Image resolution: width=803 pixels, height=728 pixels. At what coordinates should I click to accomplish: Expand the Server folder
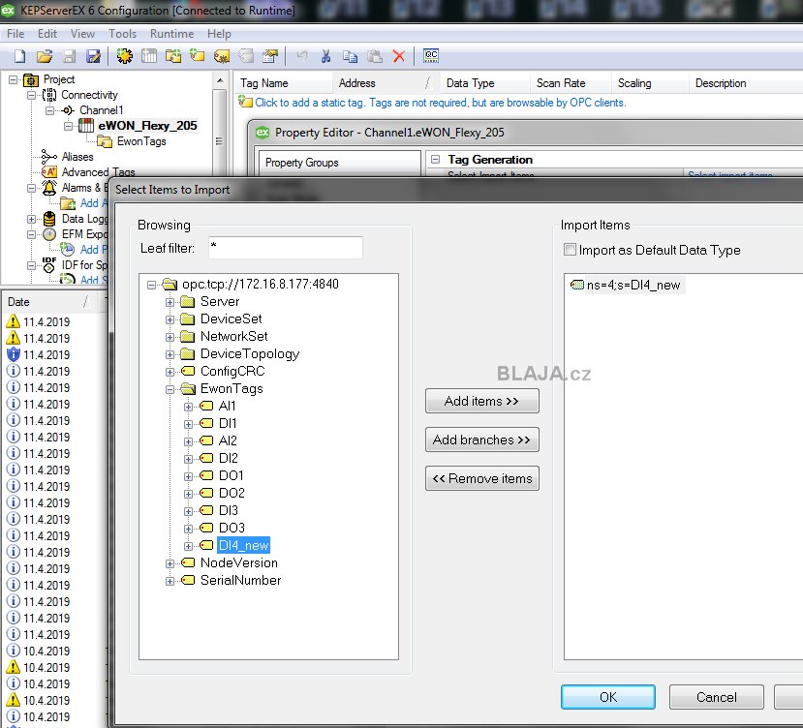pos(170,302)
